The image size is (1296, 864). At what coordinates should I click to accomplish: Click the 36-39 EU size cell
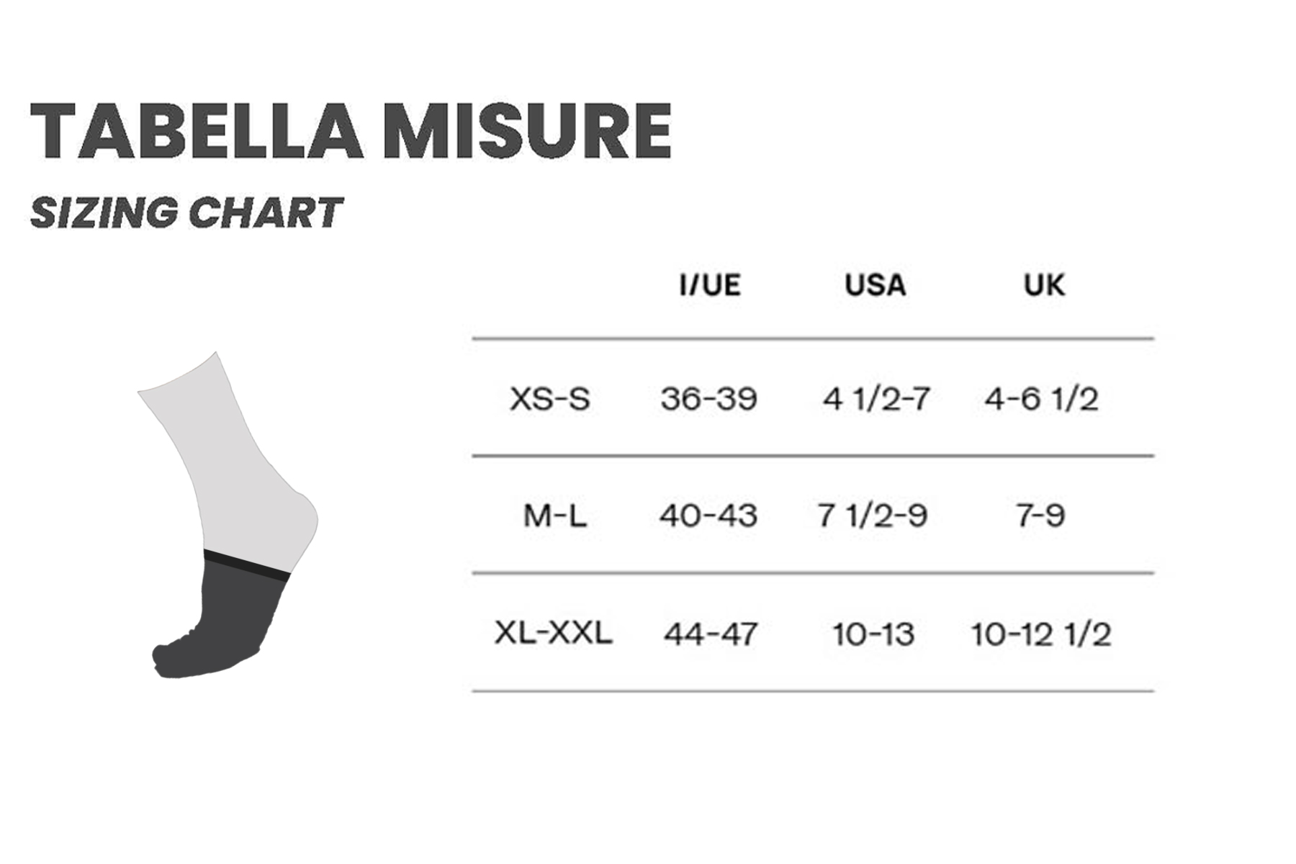pos(709,399)
